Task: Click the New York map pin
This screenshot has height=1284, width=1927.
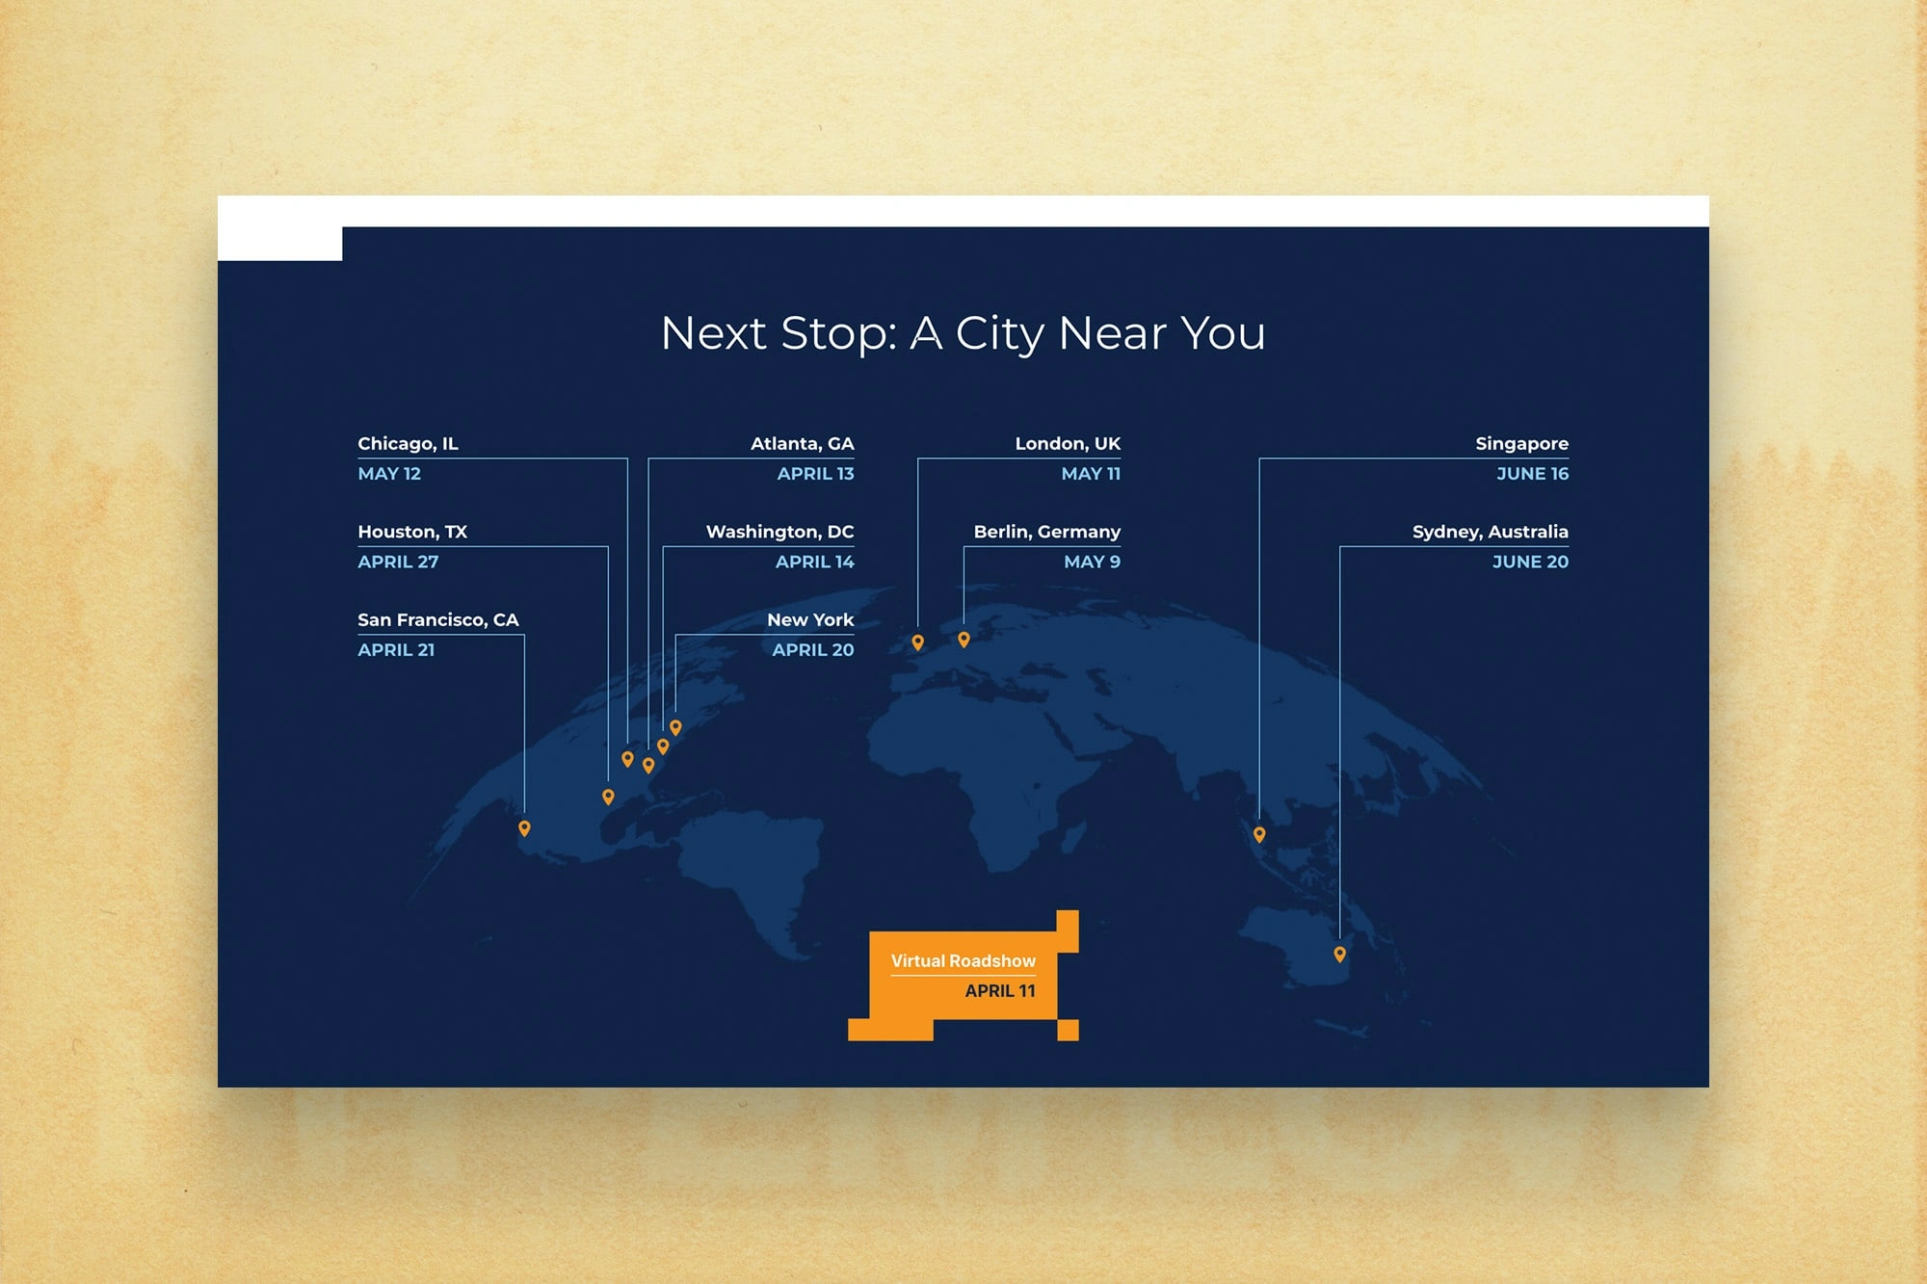Action: (x=675, y=727)
